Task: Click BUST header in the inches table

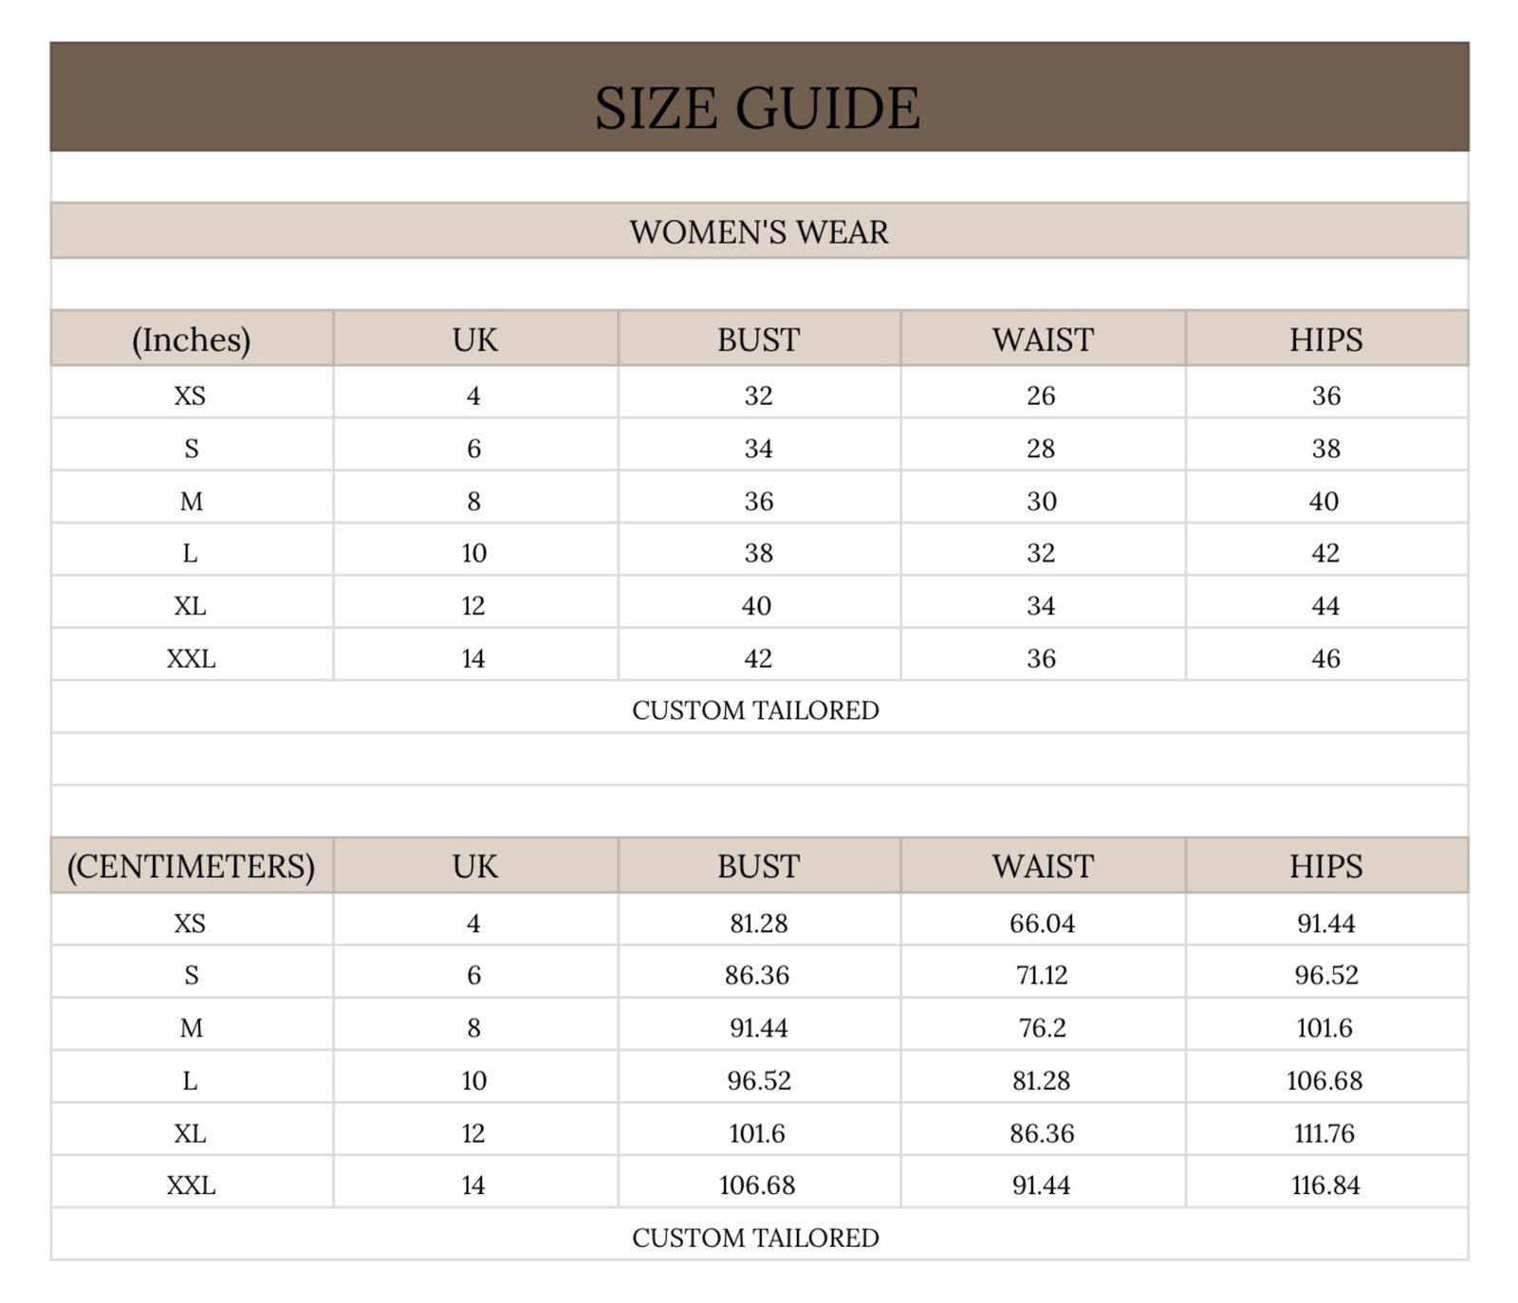Action: (758, 340)
